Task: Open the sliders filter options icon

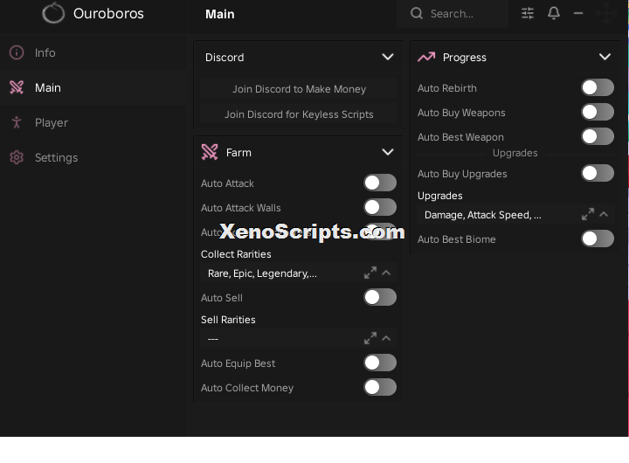Action: point(528,13)
